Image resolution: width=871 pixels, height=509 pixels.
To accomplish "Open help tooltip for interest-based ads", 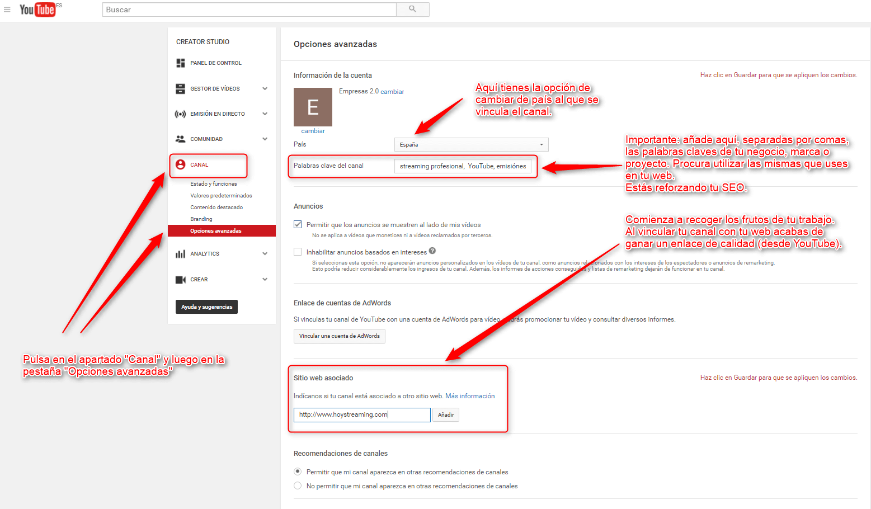I will 432,251.
